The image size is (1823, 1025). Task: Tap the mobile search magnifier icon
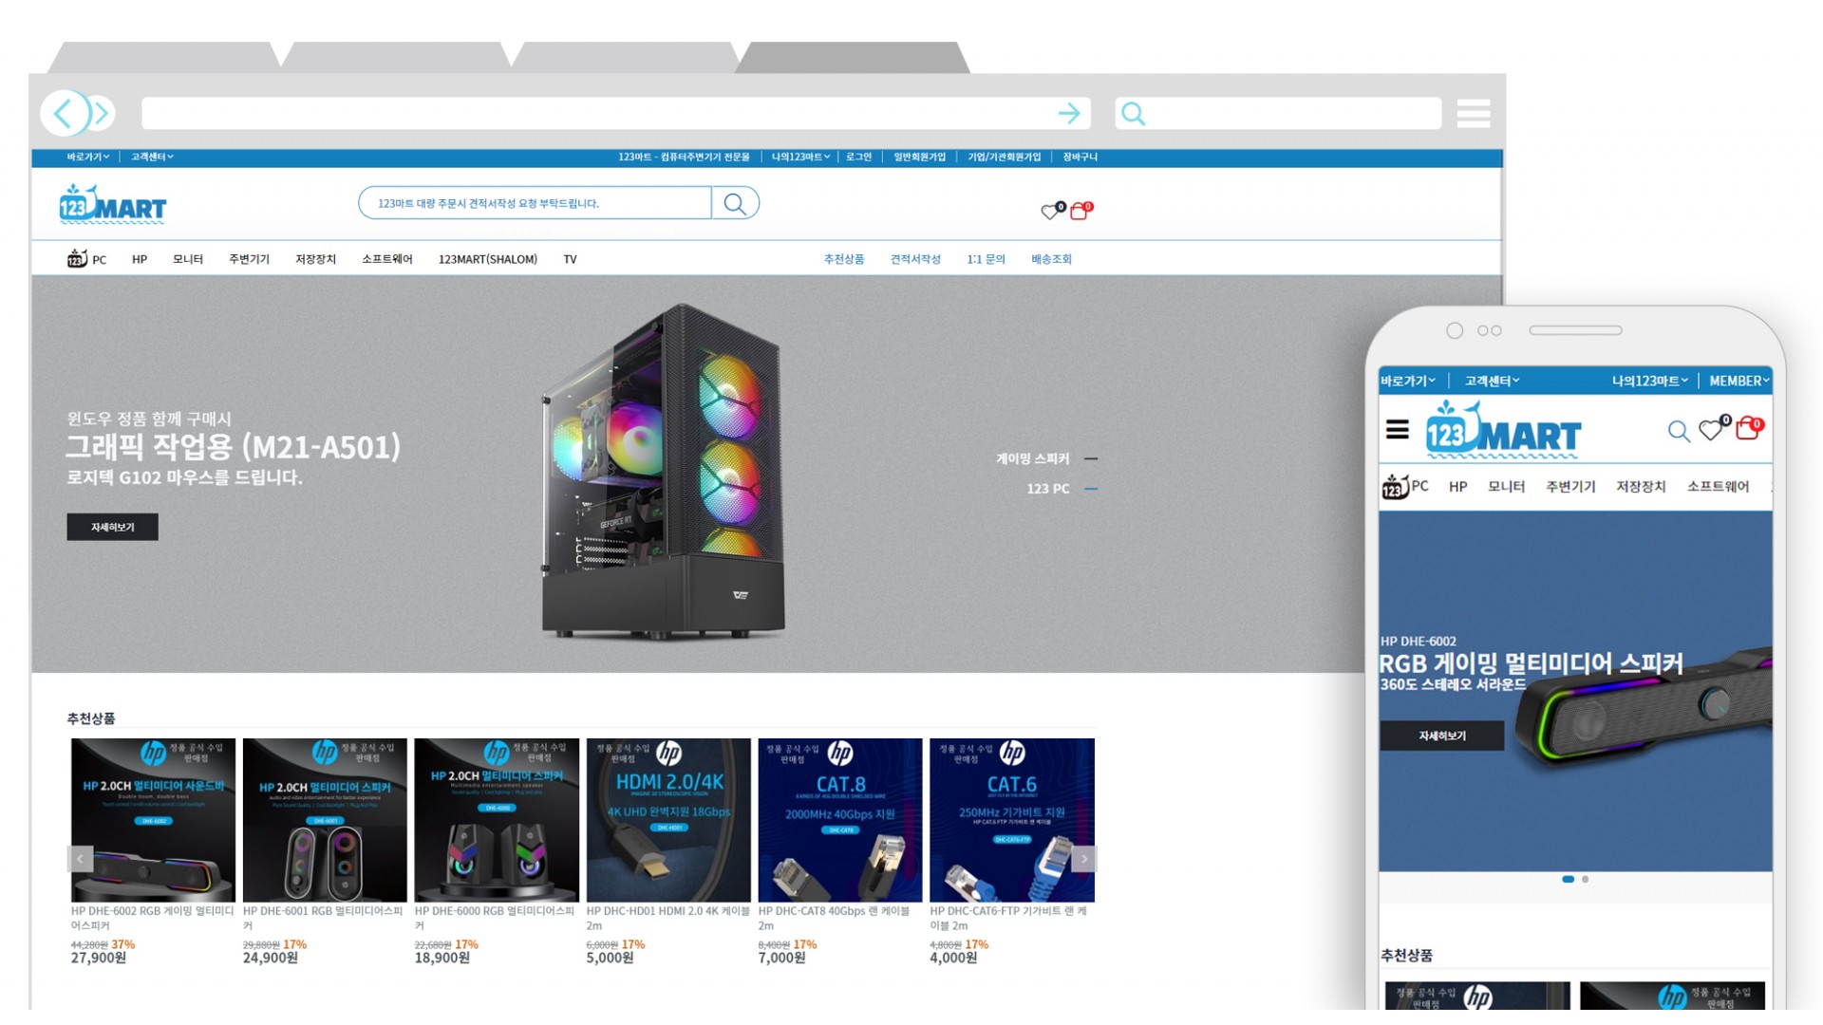coord(1679,432)
